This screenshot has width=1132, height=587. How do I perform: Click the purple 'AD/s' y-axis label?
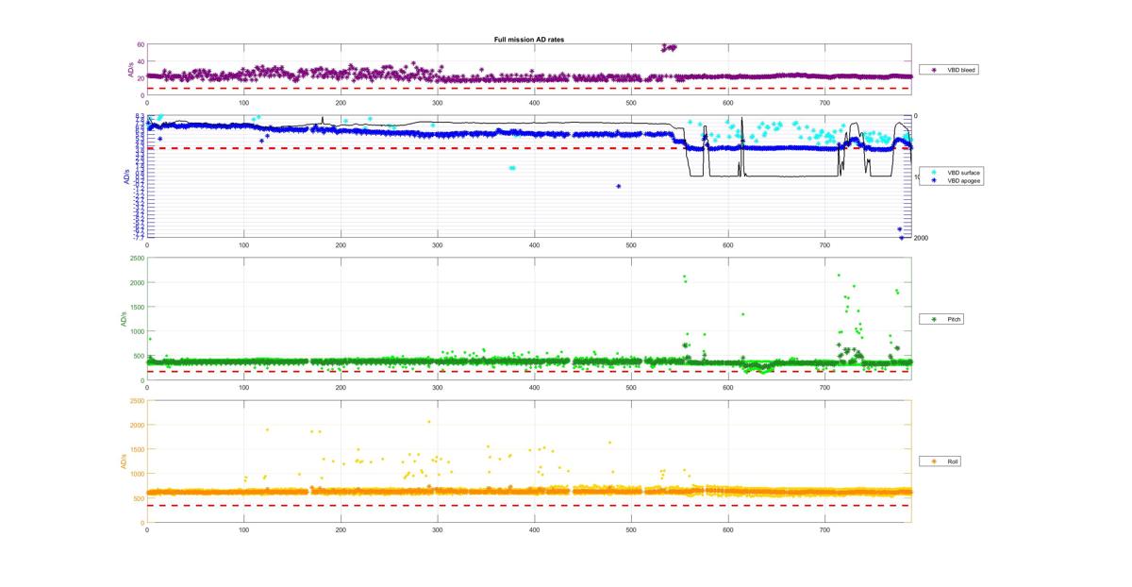(x=130, y=70)
